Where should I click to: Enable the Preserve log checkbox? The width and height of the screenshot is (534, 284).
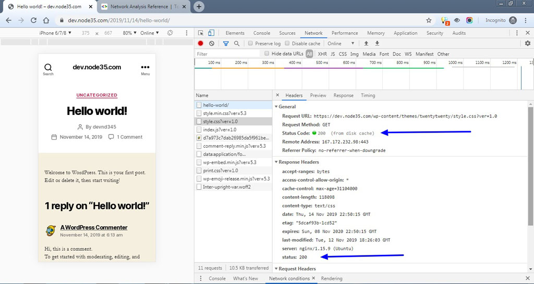tap(250, 43)
